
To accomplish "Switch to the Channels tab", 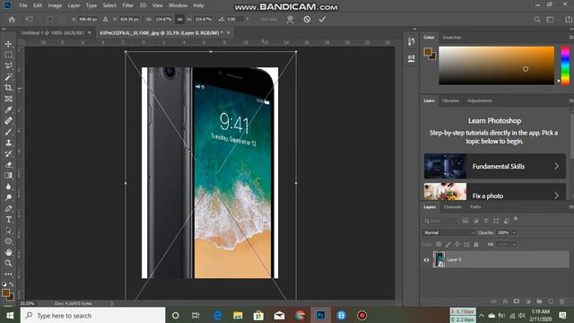I will 452,207.
